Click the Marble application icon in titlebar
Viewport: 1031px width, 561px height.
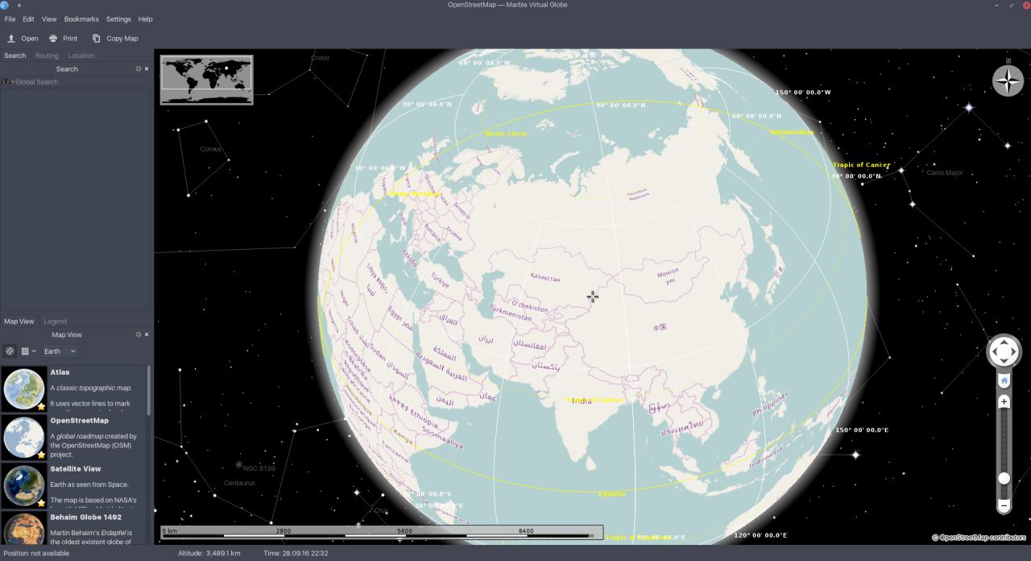pyautogui.click(x=5, y=5)
